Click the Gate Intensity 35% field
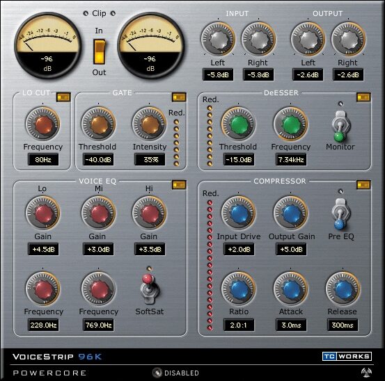The width and height of the screenshot is (385, 381). click(x=150, y=160)
